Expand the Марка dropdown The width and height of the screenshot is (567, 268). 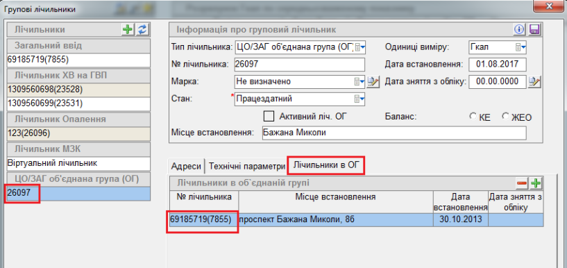pyautogui.click(x=359, y=82)
